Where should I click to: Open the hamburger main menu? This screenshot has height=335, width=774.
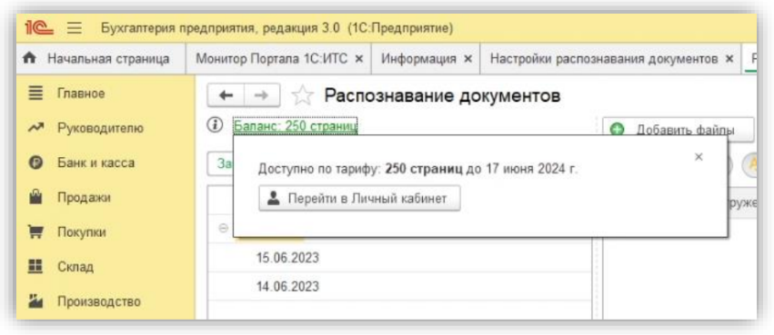[75, 28]
